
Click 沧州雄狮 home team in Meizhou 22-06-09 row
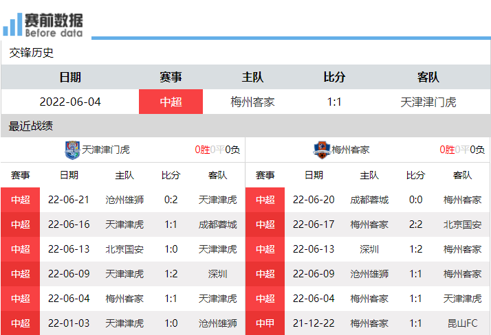[369, 274]
